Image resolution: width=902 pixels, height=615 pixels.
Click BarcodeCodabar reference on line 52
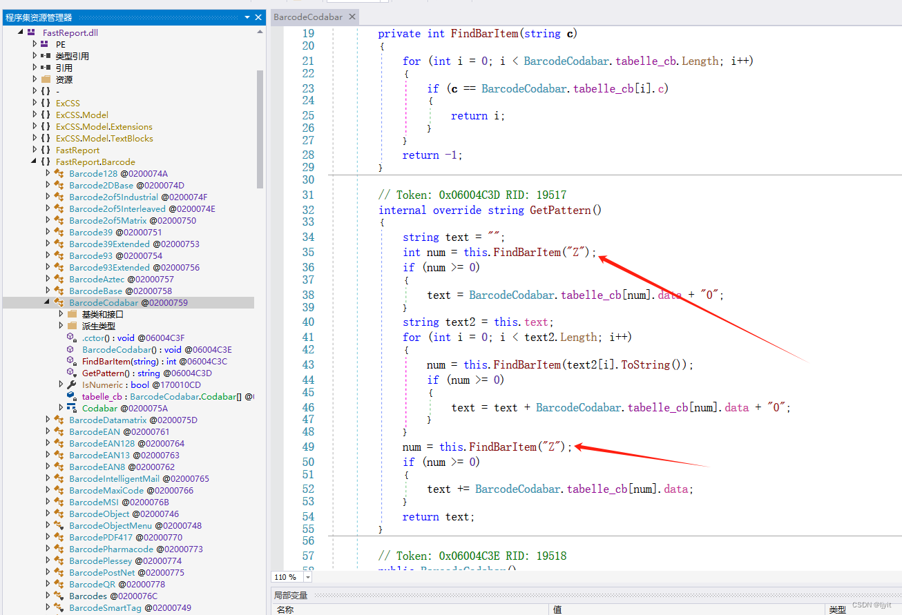518,489
